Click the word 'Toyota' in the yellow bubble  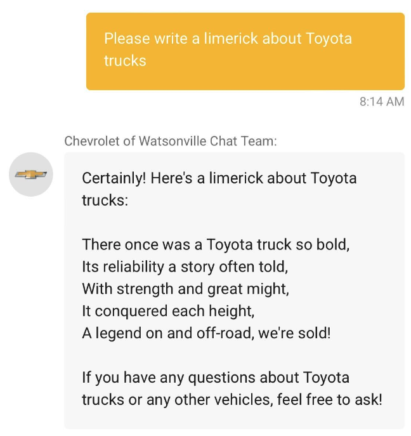[x=329, y=38]
